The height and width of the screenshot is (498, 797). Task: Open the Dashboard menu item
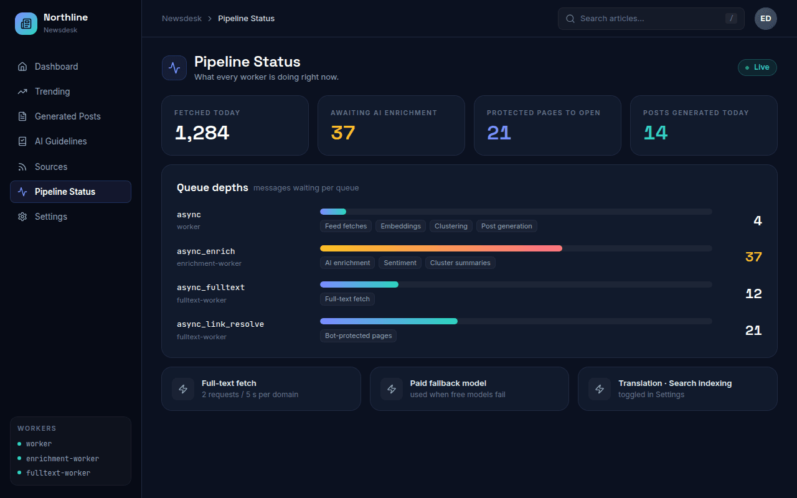click(x=70, y=67)
